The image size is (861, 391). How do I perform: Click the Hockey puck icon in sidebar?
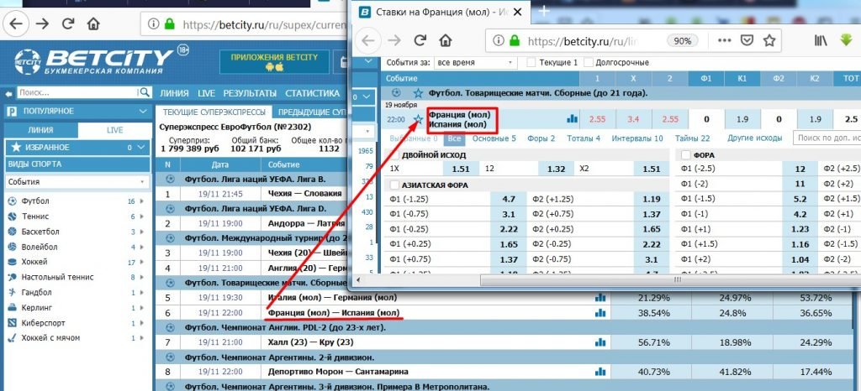[x=12, y=262]
